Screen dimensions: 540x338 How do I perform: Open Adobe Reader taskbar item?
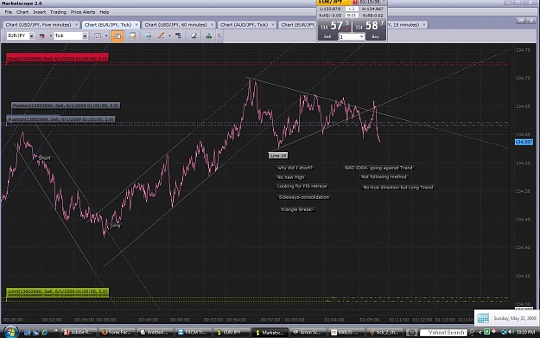(x=79, y=333)
